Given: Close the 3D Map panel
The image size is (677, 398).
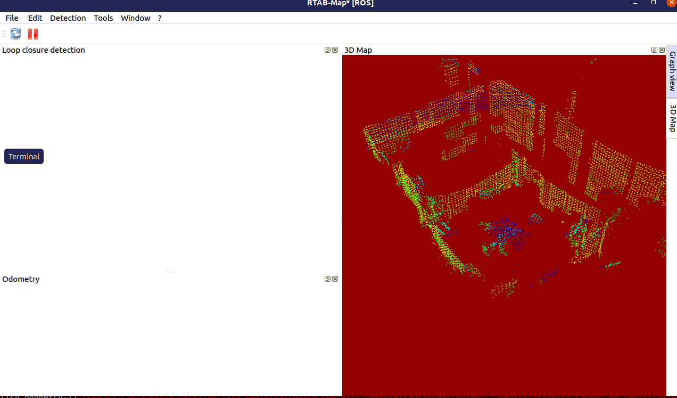Looking at the screenshot, I should (x=661, y=50).
